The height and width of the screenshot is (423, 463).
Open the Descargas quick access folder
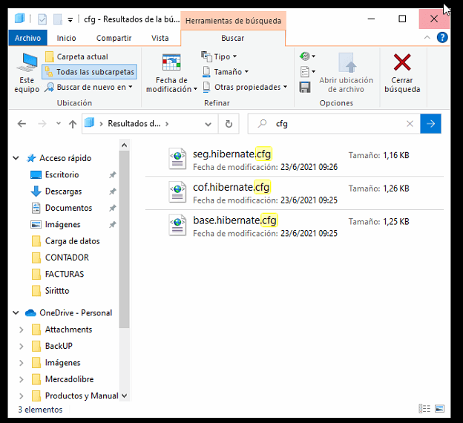(x=63, y=191)
